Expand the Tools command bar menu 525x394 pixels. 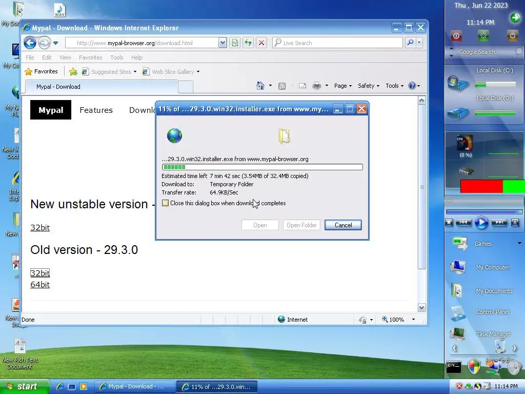[x=394, y=86]
